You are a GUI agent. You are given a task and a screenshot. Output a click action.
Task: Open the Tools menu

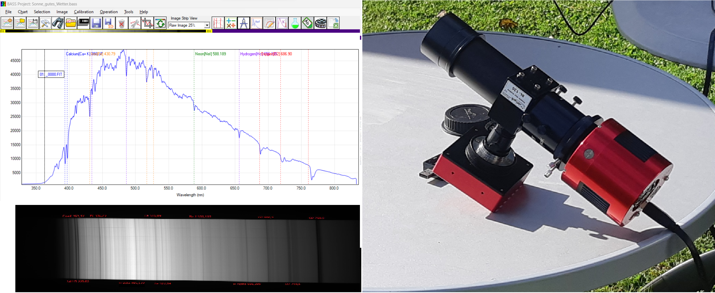128,12
